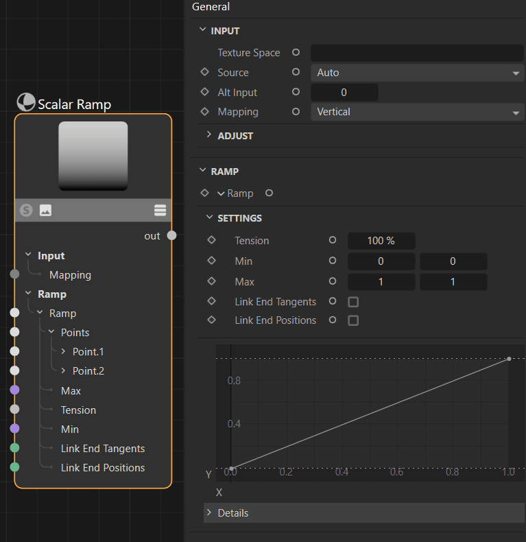Image resolution: width=526 pixels, height=542 pixels.
Task: Open the Source dropdown set to Auto
Action: [417, 73]
